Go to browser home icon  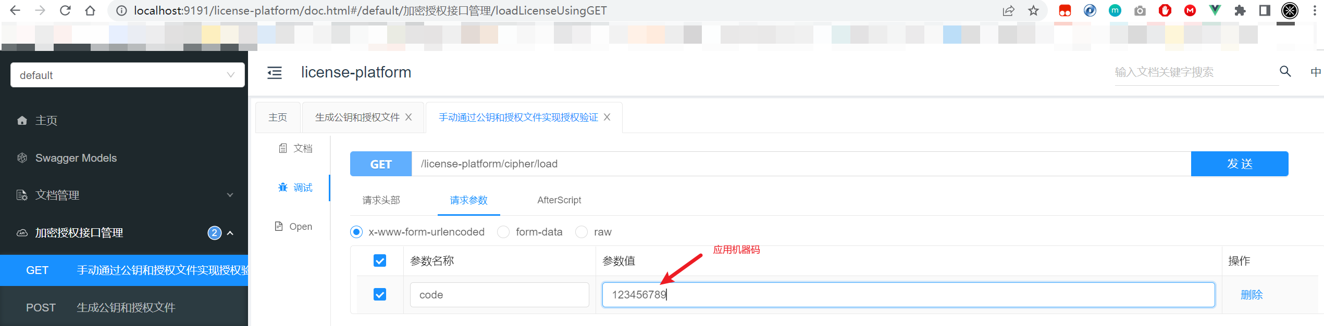pyautogui.click(x=90, y=10)
